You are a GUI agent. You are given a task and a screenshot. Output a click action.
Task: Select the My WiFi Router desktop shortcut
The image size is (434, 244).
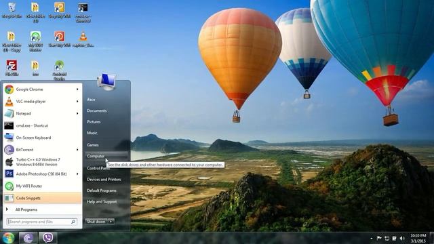click(x=35, y=41)
